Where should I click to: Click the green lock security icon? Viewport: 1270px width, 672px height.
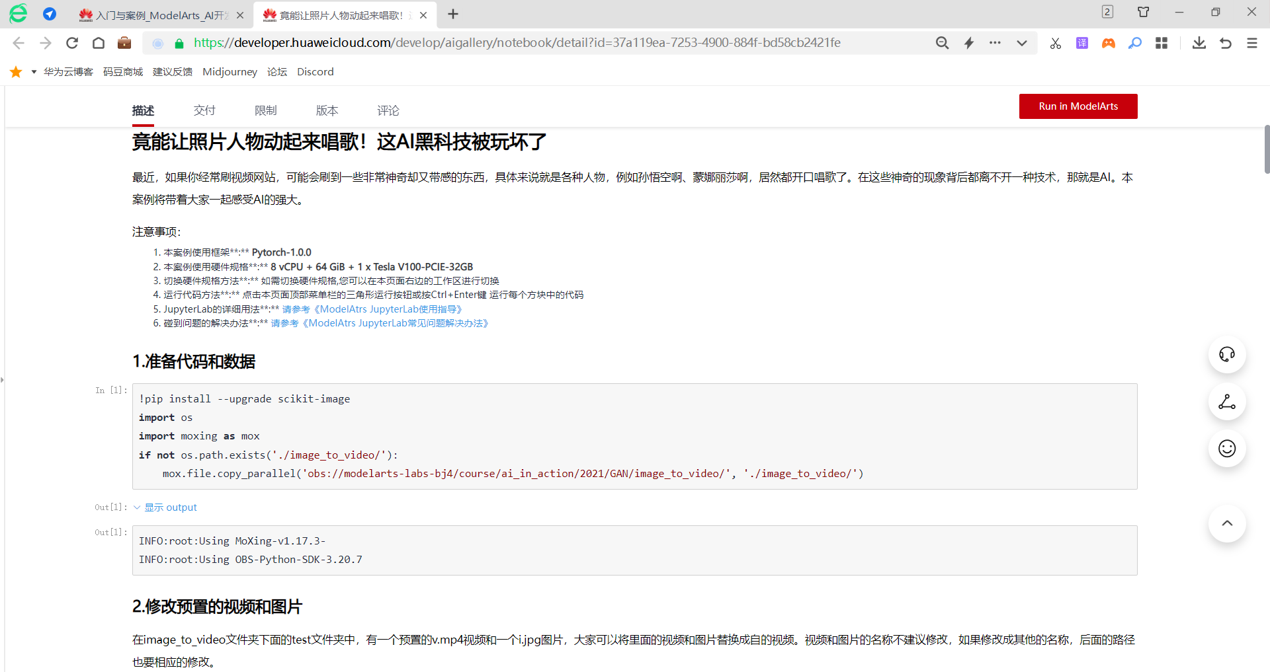point(179,43)
